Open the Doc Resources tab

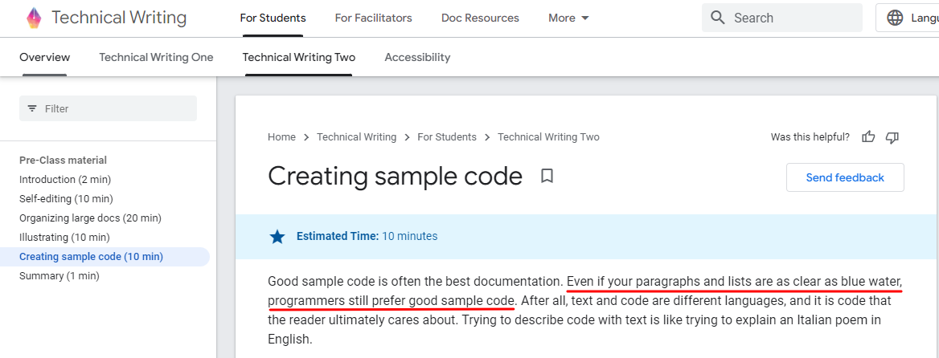point(480,18)
